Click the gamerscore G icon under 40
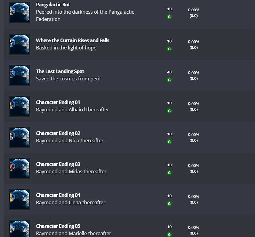Screen dimensions: 255x237 (169, 80)
